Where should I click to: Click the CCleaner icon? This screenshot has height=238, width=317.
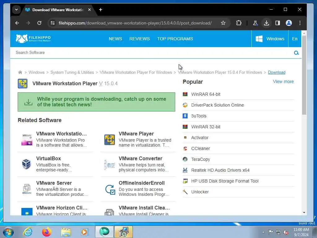pos(185,148)
